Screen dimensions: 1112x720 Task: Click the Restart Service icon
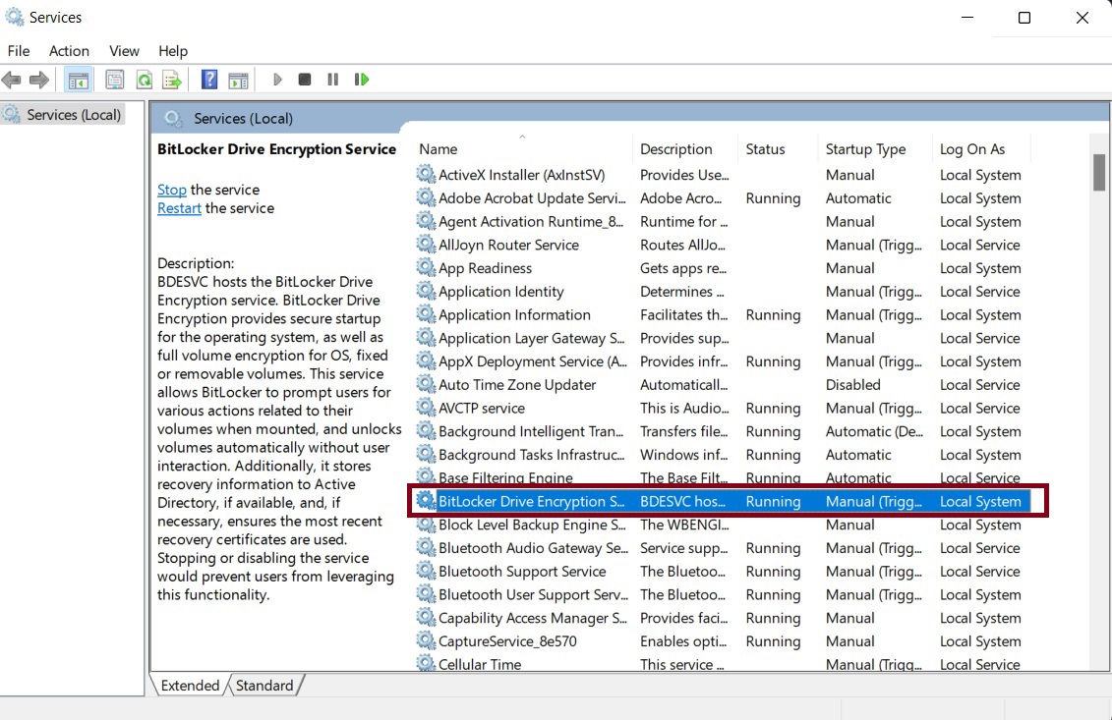pyautogui.click(x=362, y=80)
